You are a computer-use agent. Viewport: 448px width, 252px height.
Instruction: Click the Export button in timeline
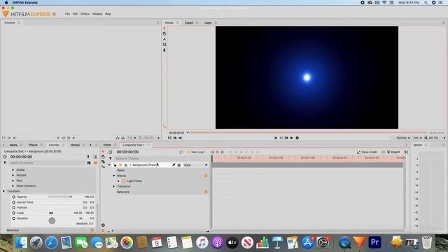pyautogui.click(x=393, y=152)
